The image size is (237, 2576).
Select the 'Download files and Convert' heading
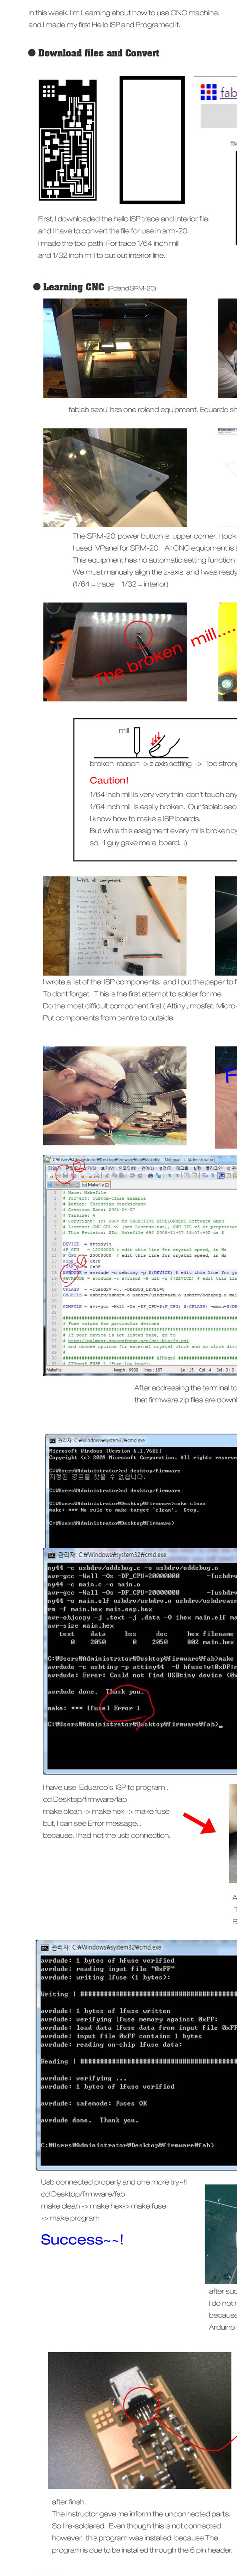click(x=98, y=53)
